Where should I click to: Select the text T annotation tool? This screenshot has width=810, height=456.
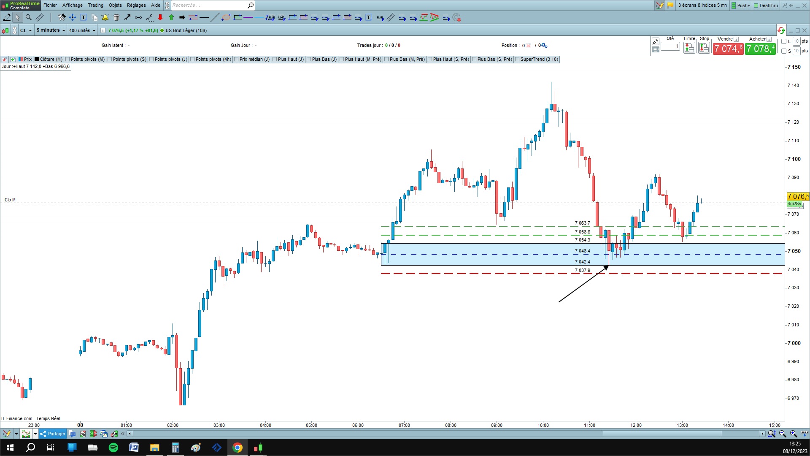click(x=84, y=17)
